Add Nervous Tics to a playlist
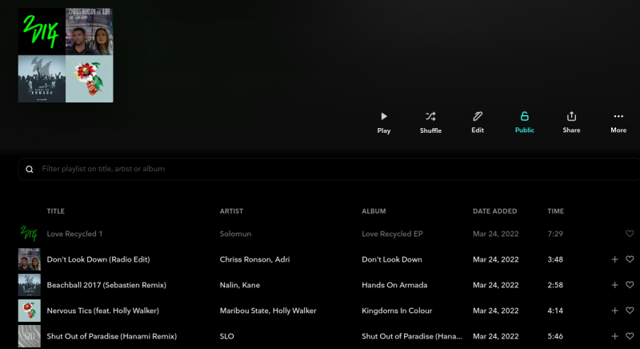 tap(614, 311)
